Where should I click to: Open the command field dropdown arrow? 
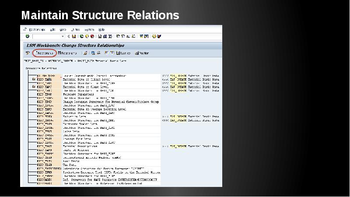pos(63,36)
